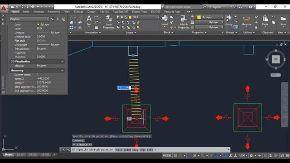The height and width of the screenshot is (163, 290).
Task: Toggle Polar tracking in status bar
Action: click(x=194, y=156)
